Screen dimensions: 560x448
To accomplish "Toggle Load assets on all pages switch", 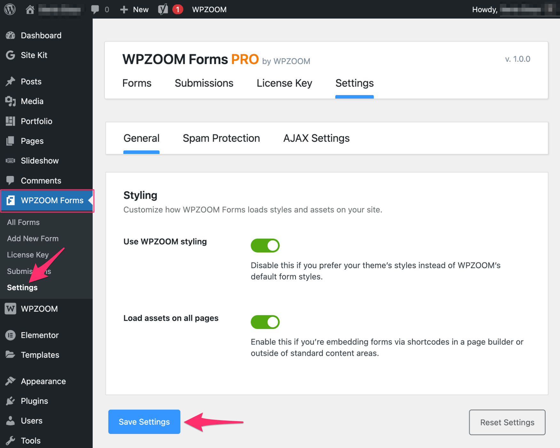I will (x=265, y=322).
